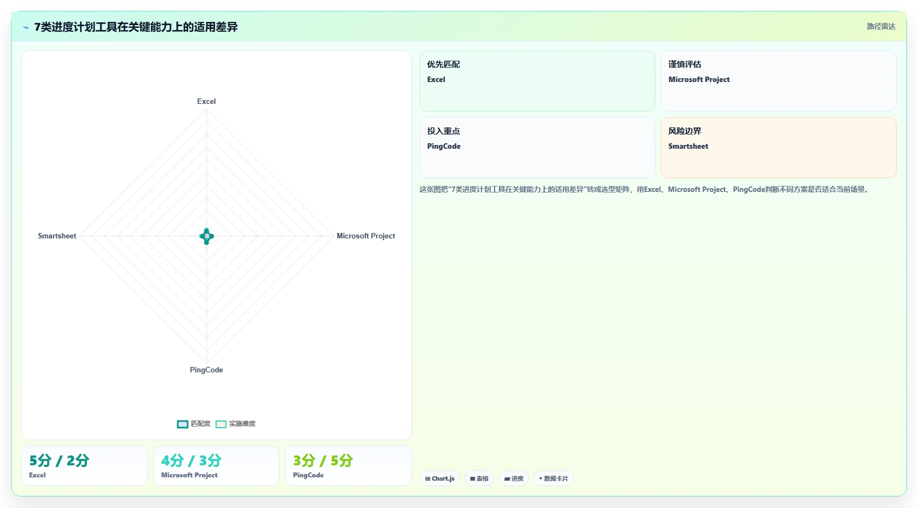This screenshot has height=508, width=918.
Task: Click the 投入重点 card heading
Action: tap(443, 131)
